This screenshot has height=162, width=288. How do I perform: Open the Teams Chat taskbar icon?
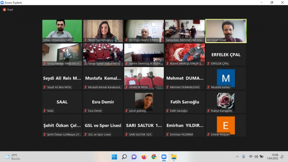coord(134,157)
